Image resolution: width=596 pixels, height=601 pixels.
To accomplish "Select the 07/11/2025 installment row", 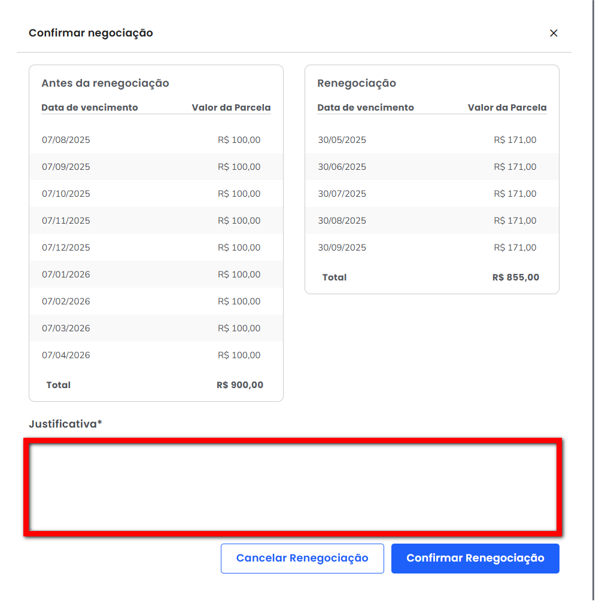I will click(x=156, y=221).
